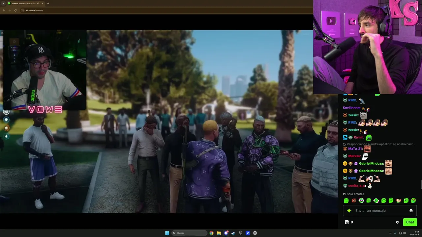Open File Explorer from the taskbar
Viewport: 422px width, 237px height.
[x=219, y=233]
